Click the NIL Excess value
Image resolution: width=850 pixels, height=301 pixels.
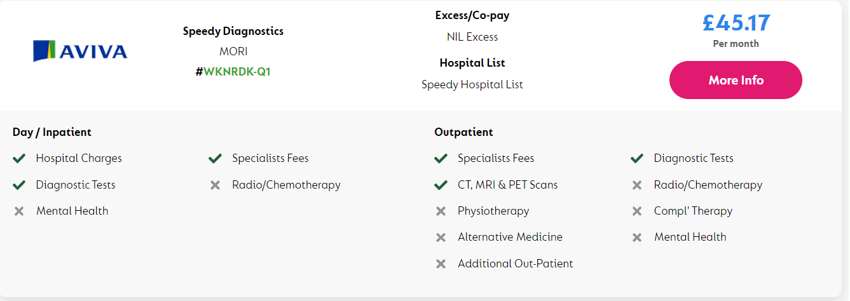[x=472, y=37]
